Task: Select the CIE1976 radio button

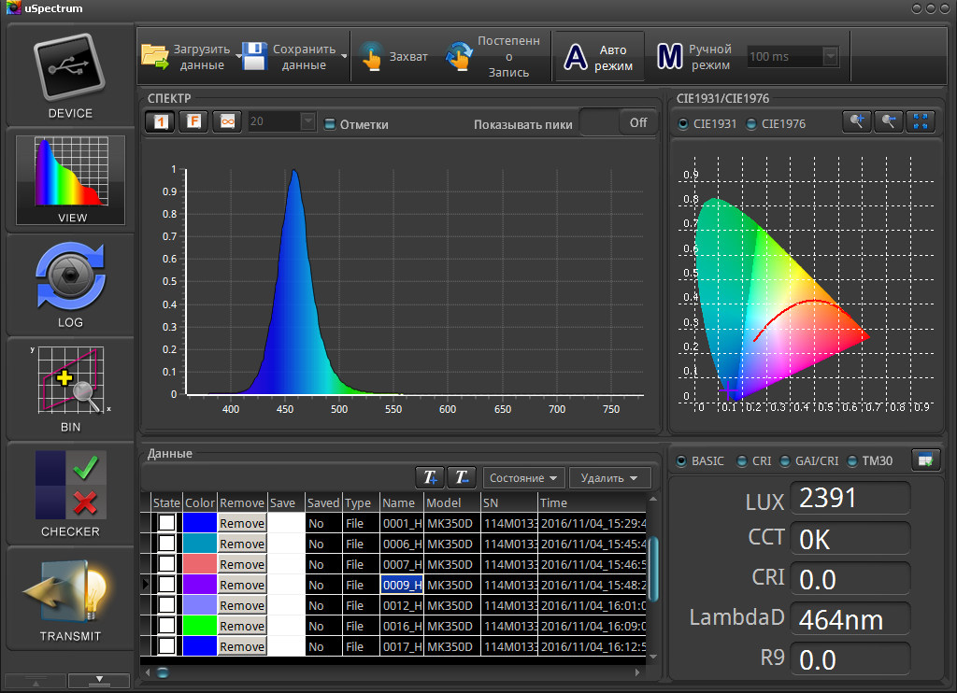Action: [x=752, y=124]
